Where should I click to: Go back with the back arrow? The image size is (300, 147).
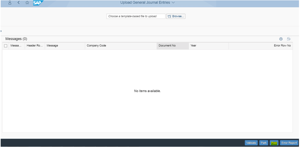[19, 3]
